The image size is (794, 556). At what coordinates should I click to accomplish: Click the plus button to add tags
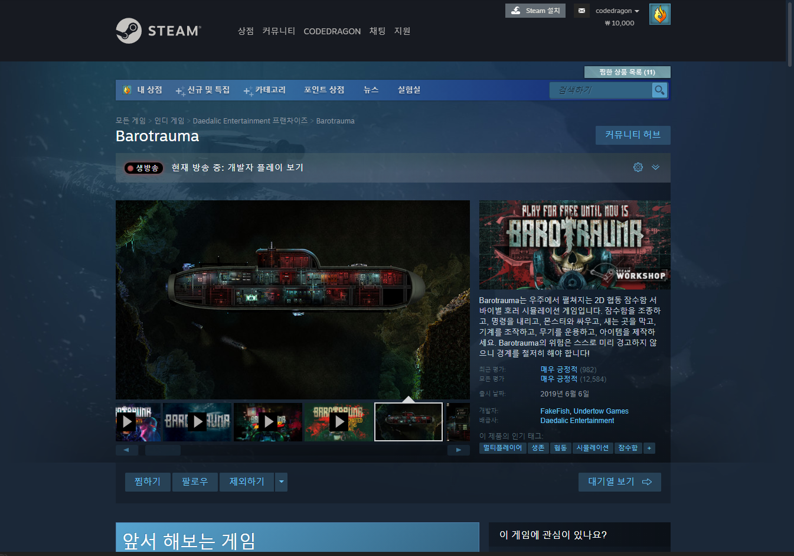pyautogui.click(x=649, y=448)
